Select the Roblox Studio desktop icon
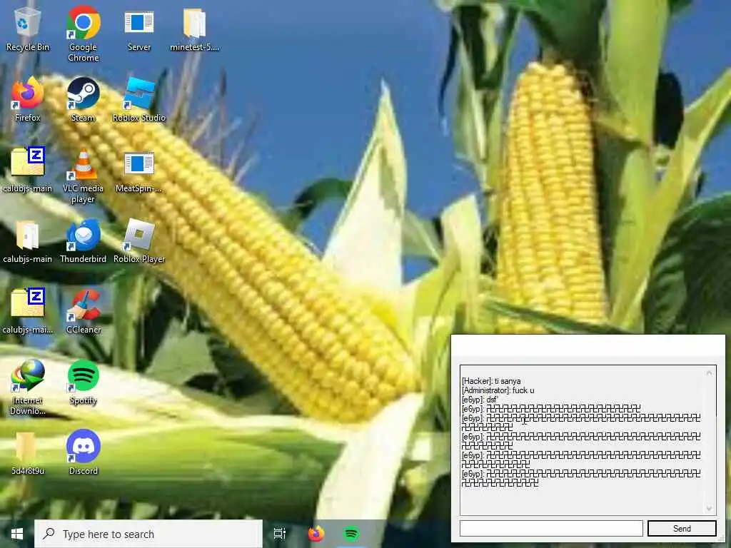 [139, 100]
